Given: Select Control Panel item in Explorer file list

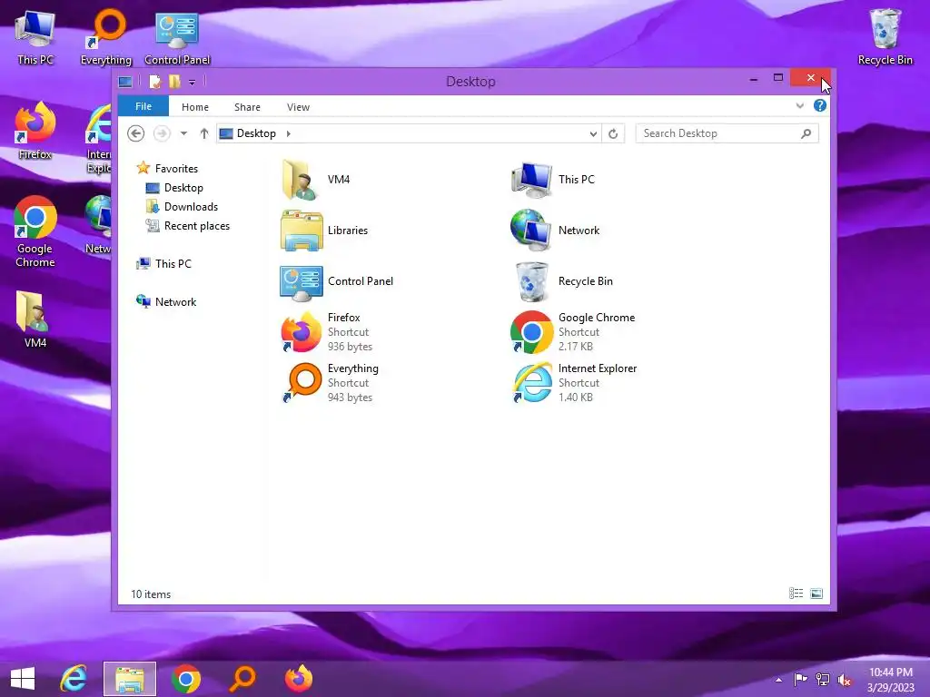Looking at the screenshot, I should (x=337, y=281).
